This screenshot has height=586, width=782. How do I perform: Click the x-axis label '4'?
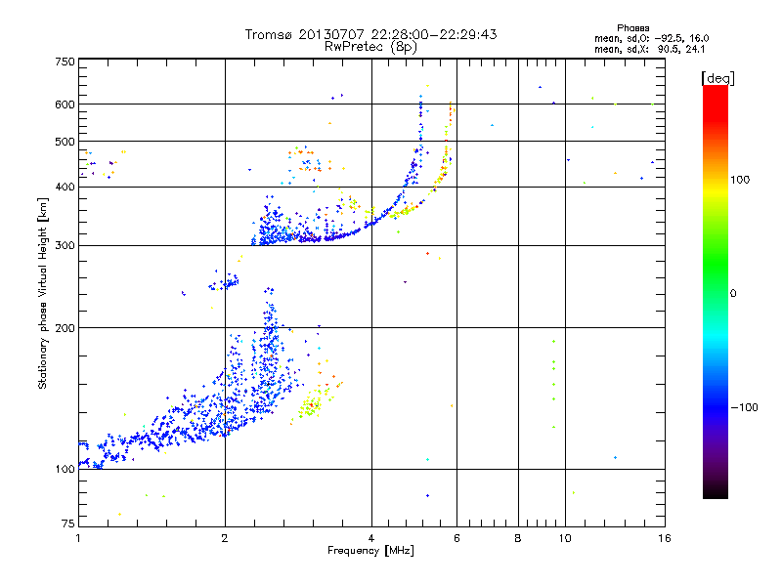point(371,538)
